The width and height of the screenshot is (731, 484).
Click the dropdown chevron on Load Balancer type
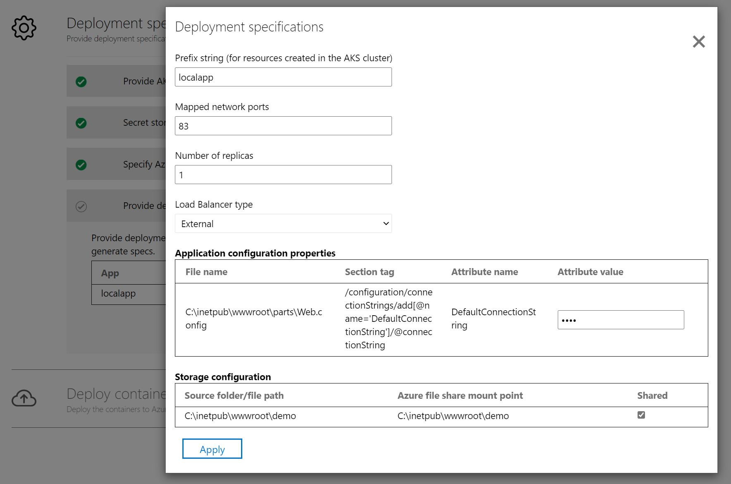pyautogui.click(x=385, y=223)
